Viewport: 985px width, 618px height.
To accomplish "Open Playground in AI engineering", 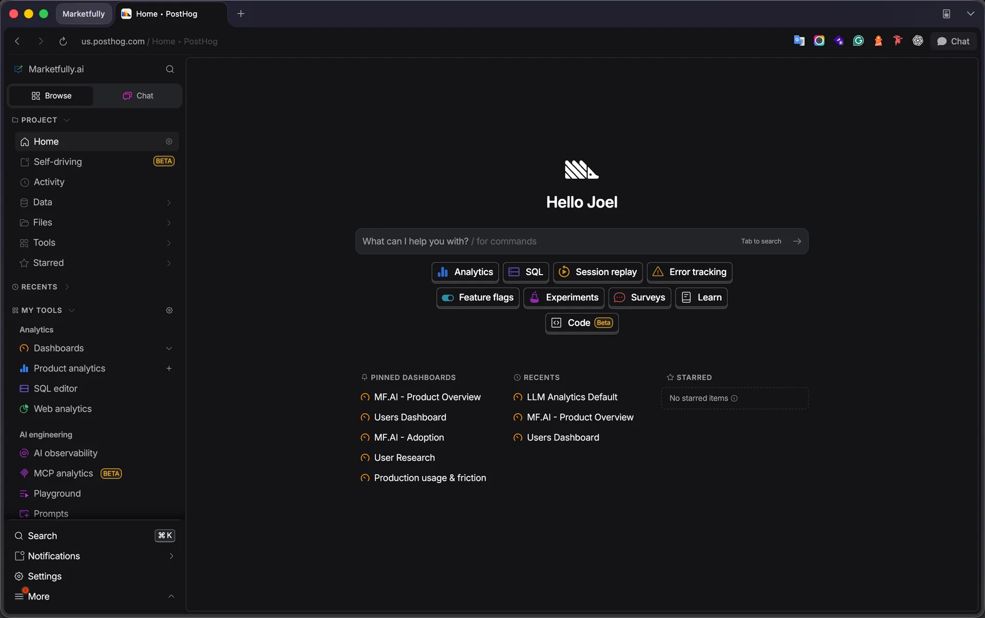I will pos(97,494).
